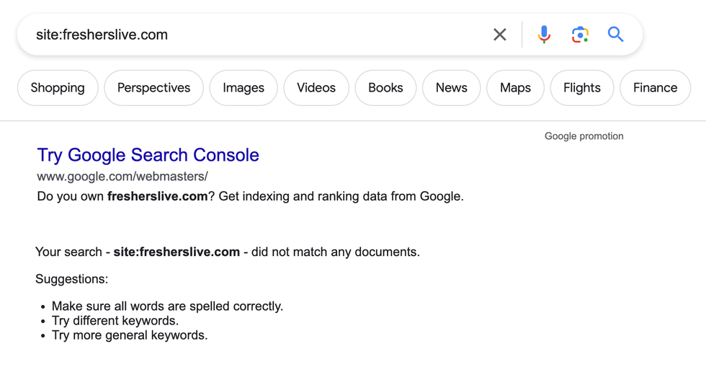Click the magnifying glass search icon

tap(615, 35)
